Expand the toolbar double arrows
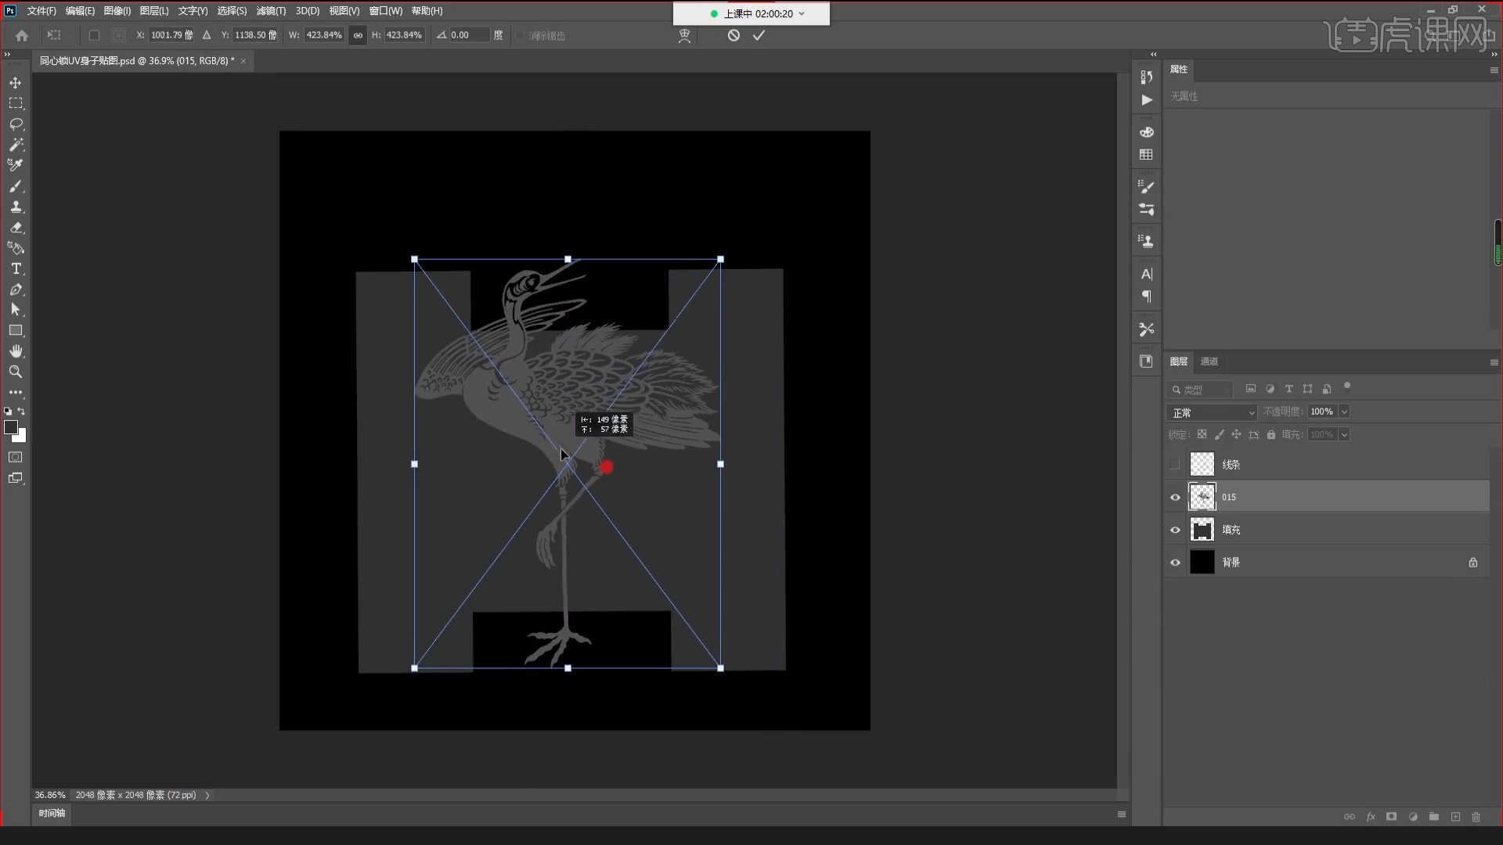 tap(7, 54)
